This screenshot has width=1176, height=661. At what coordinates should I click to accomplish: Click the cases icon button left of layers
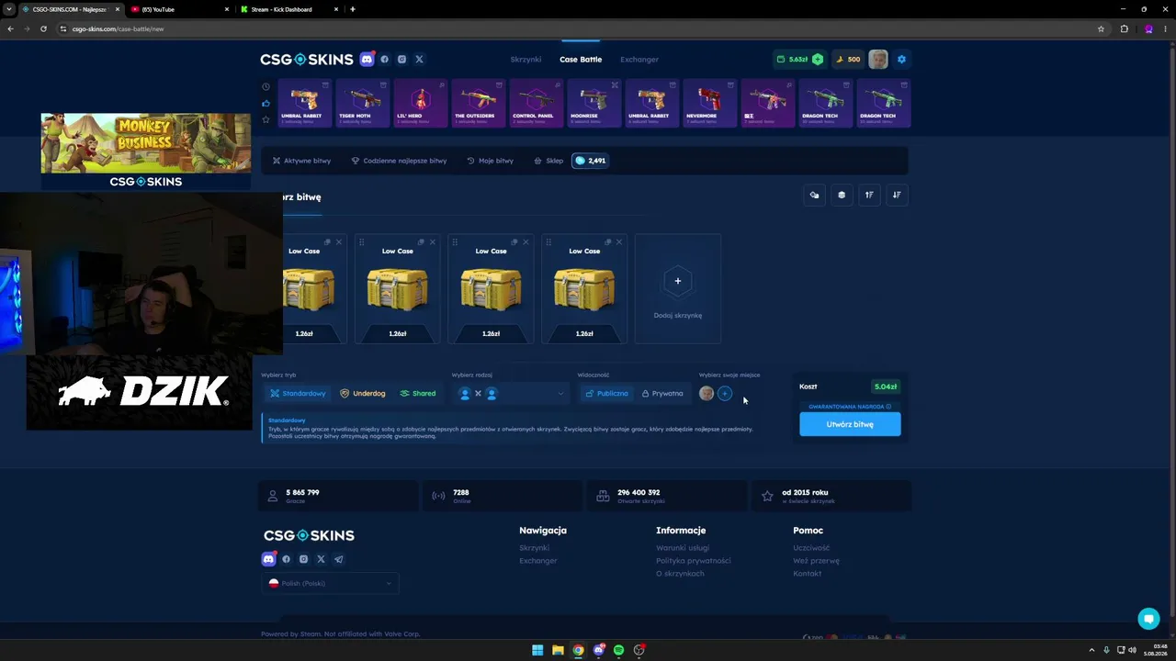(814, 195)
